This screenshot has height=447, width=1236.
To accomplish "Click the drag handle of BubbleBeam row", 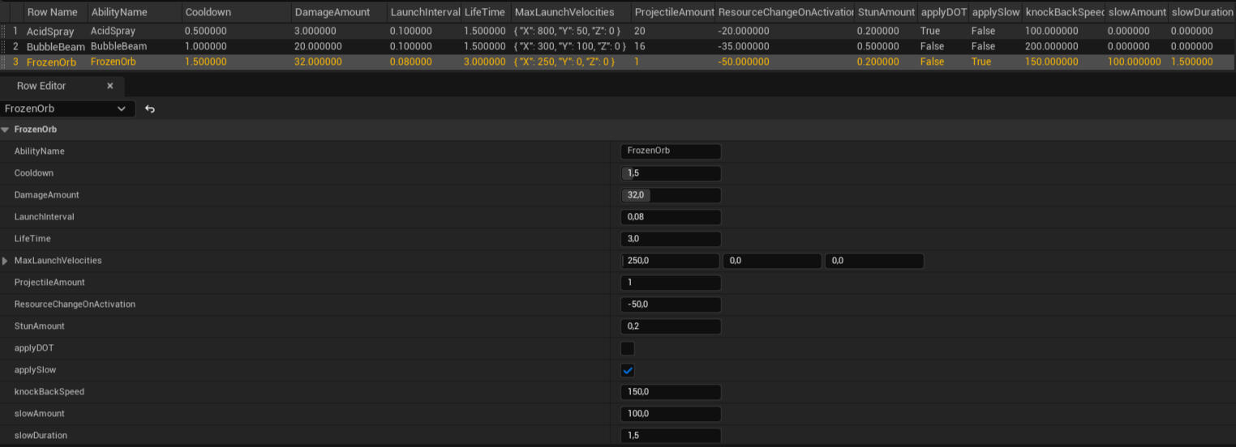I will (4, 46).
